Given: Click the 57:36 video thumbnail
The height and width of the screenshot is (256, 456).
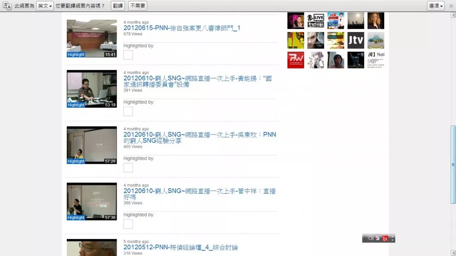Looking at the screenshot, I should point(92,201).
